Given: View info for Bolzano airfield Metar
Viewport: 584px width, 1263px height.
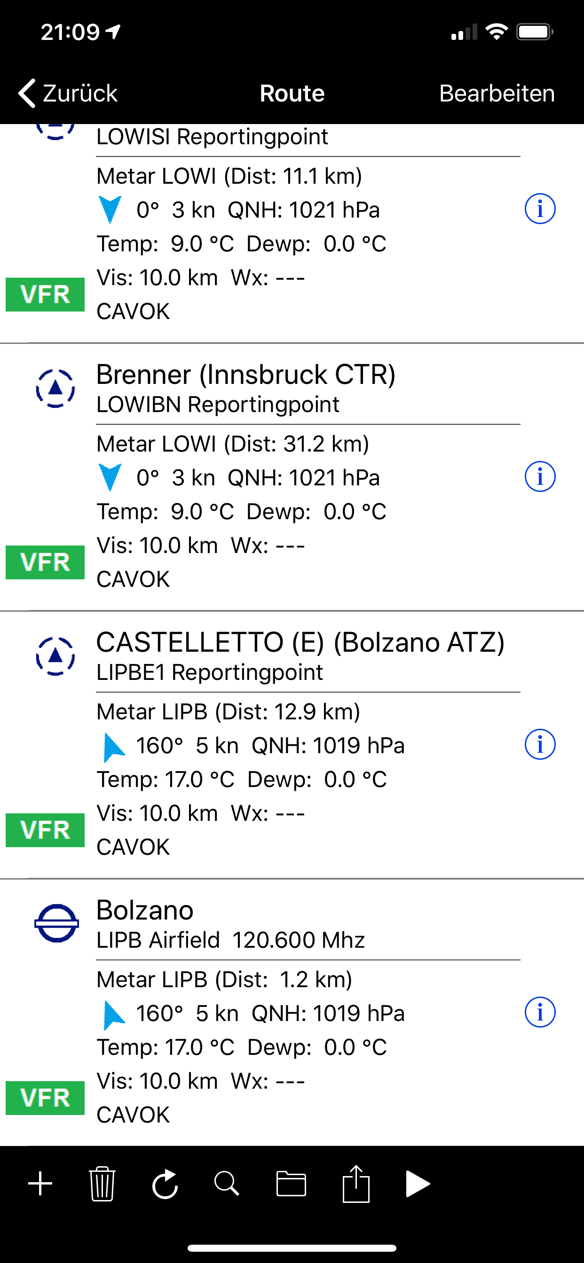Looking at the screenshot, I should click(x=540, y=1012).
